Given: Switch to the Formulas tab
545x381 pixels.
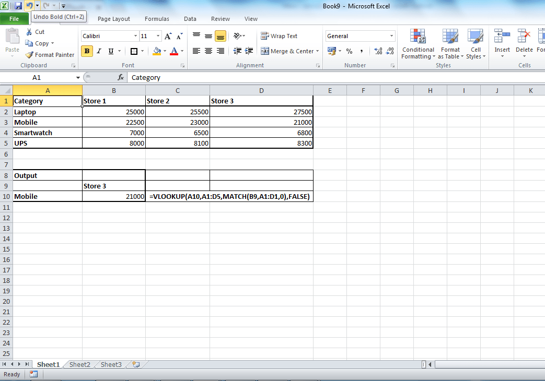Looking at the screenshot, I should pos(157,19).
